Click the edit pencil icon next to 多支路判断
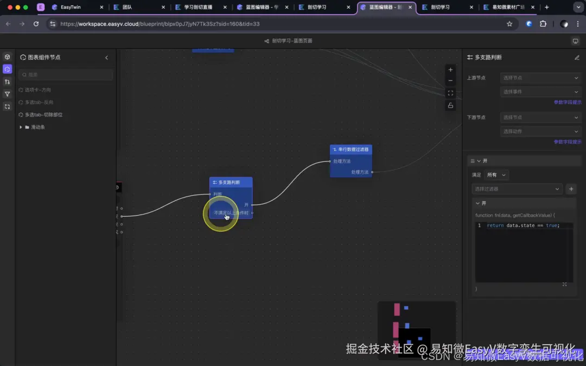 tap(576, 57)
